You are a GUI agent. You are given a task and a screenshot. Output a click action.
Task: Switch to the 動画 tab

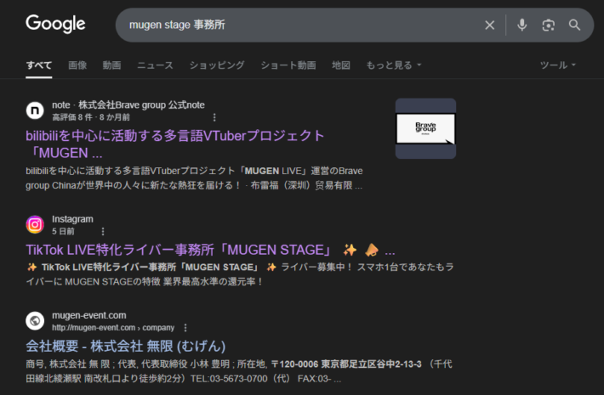point(111,65)
